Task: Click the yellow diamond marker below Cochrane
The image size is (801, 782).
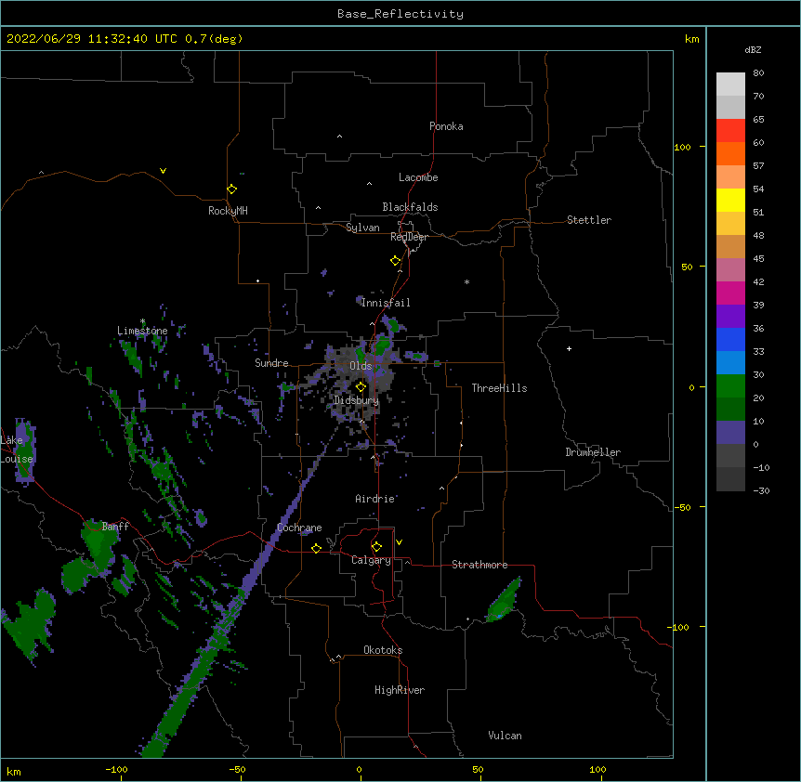Action: (x=316, y=548)
